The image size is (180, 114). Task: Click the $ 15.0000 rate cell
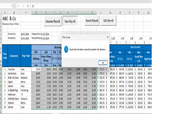139,66
